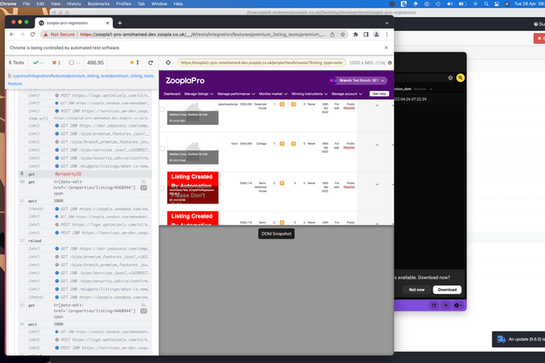545x363 pixels.
Task: Open Chrome profile avatar icon
Action: point(376,35)
